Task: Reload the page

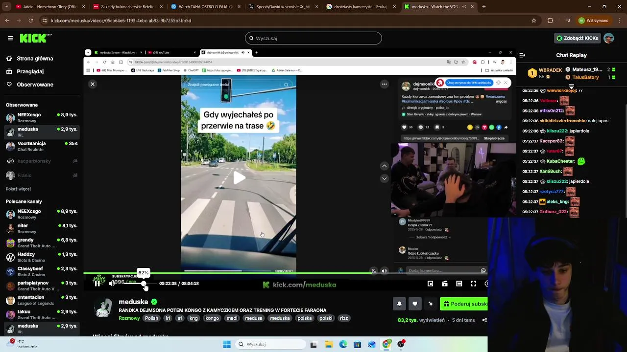Action: pyautogui.click(x=30, y=21)
